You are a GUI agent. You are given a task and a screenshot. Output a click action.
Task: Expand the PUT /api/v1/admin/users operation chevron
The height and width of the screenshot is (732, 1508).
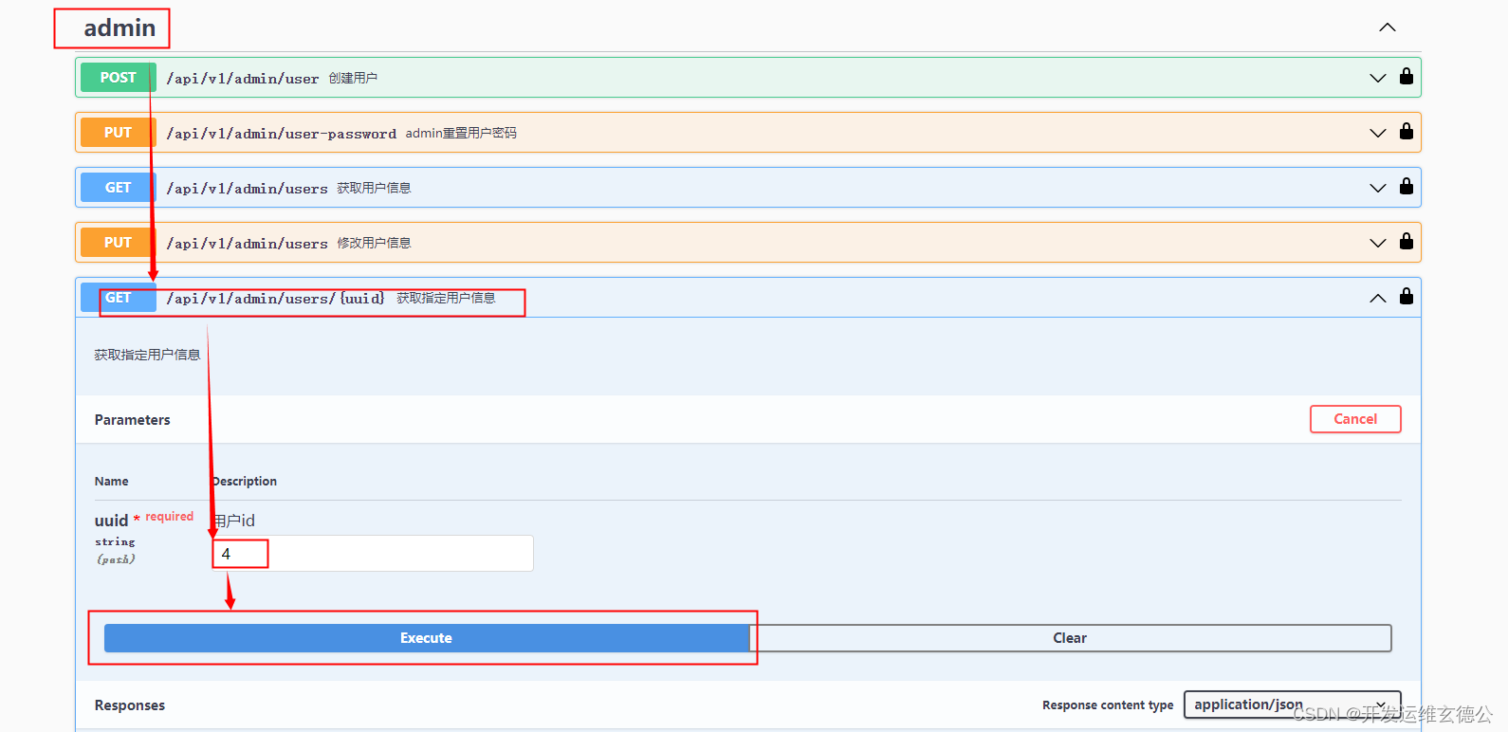click(1378, 243)
